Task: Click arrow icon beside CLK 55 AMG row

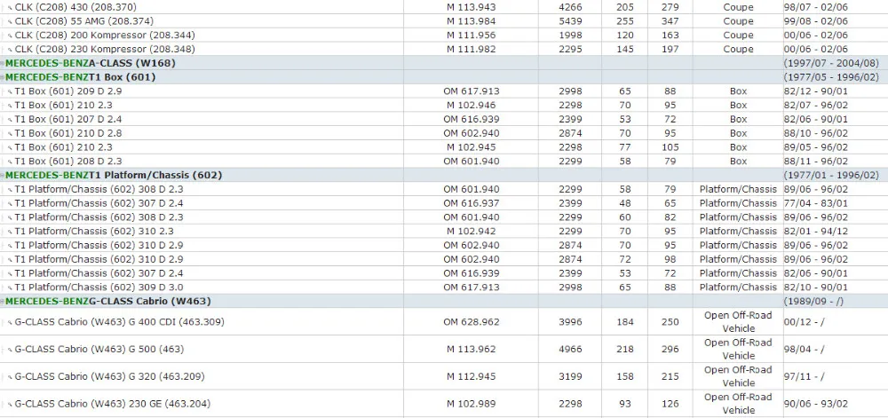Action: coord(10,21)
